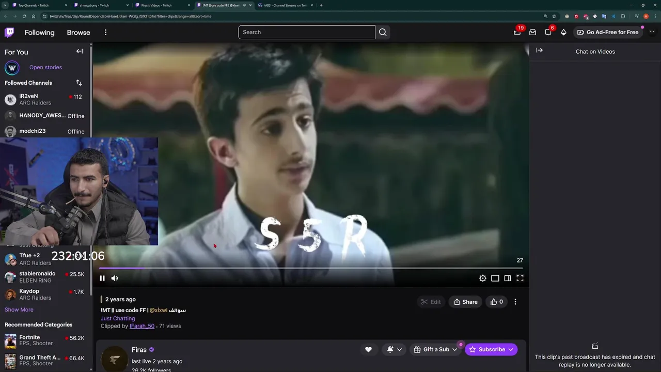Open browser zoom magnifier in address bar
Viewport: 661px width, 372px height.
coord(545,16)
